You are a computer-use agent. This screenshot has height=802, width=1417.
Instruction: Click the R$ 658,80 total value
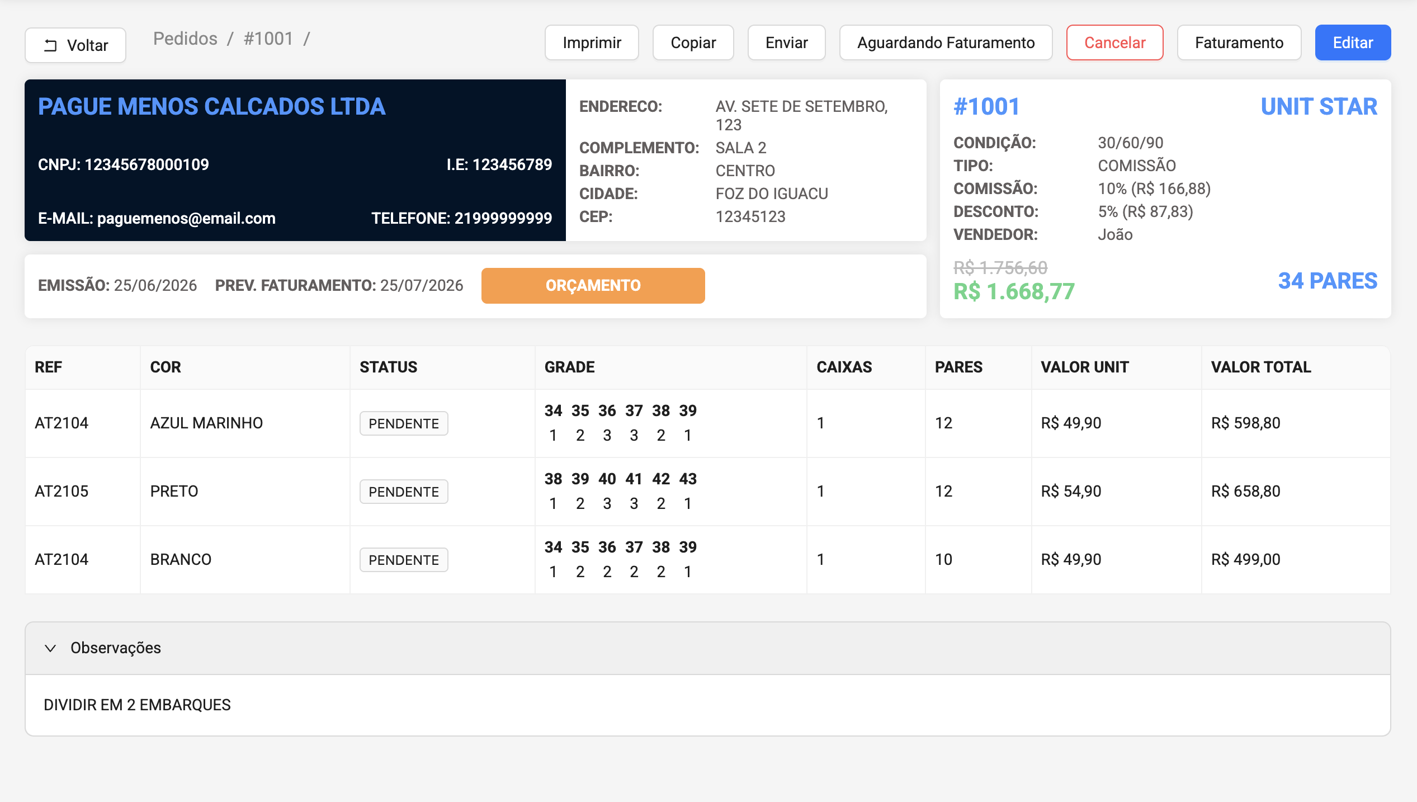(x=1246, y=491)
